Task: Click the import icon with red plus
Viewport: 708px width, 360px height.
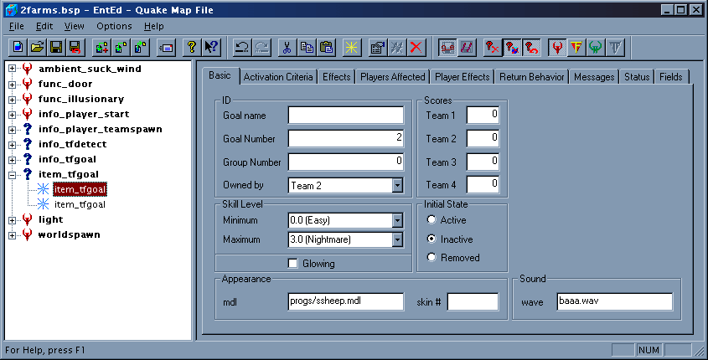Action: (x=101, y=47)
